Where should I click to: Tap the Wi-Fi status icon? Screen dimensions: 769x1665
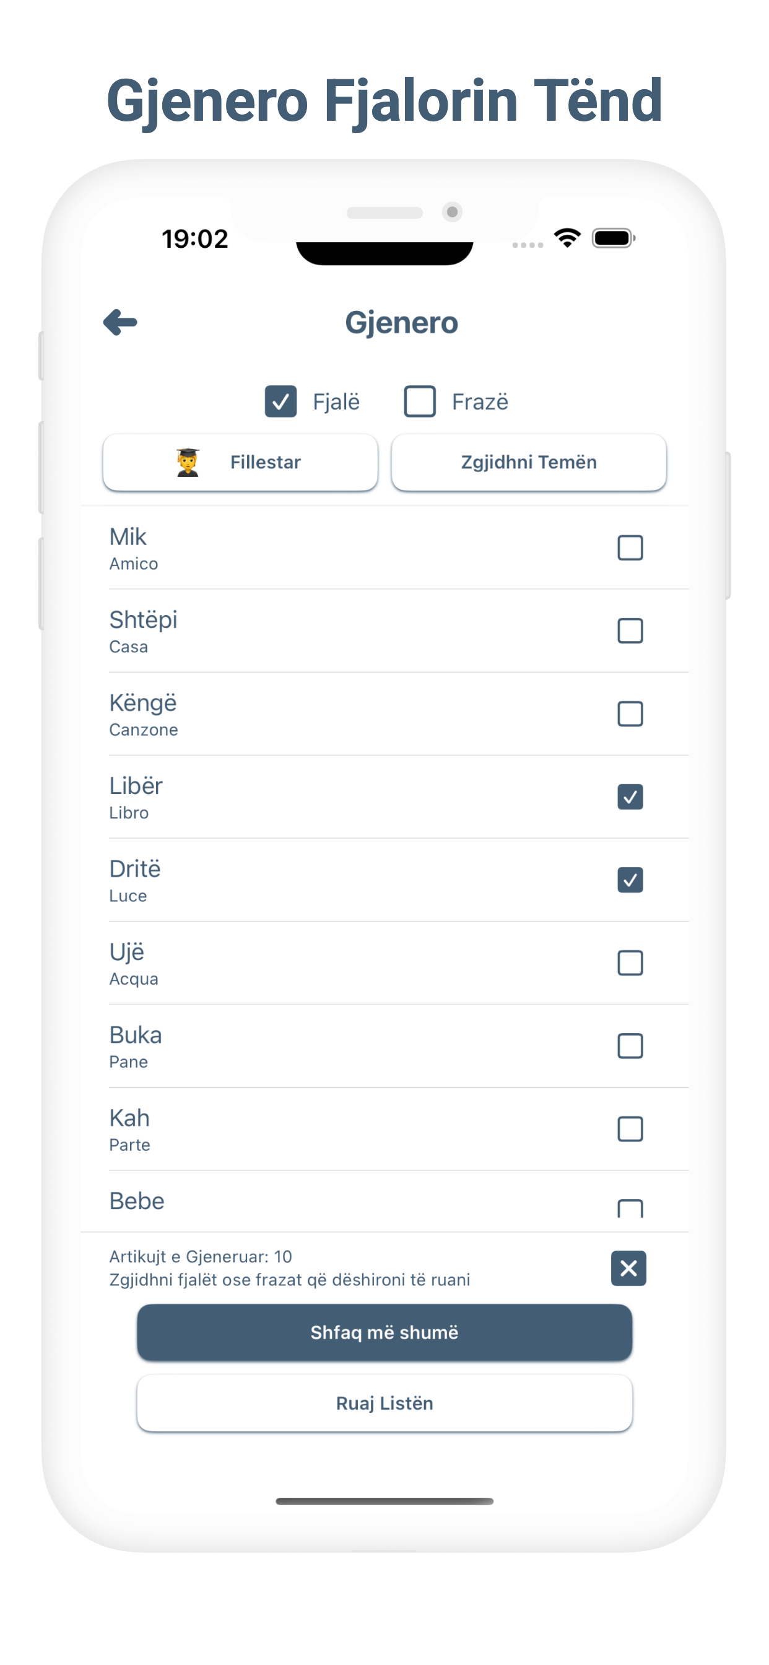point(567,238)
